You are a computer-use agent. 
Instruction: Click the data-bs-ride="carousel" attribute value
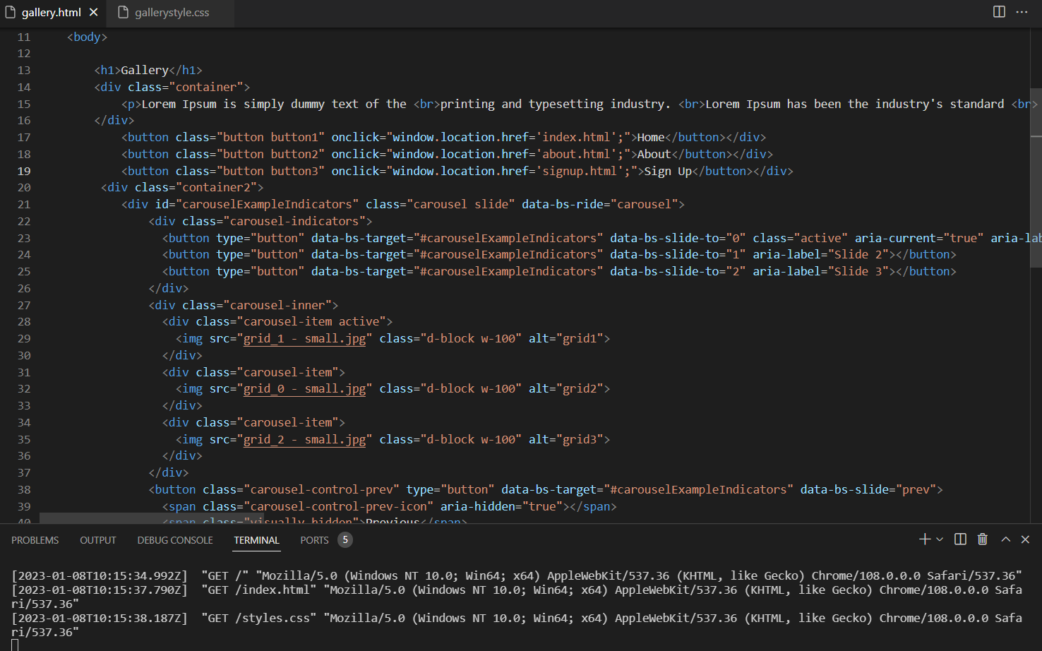(x=644, y=204)
